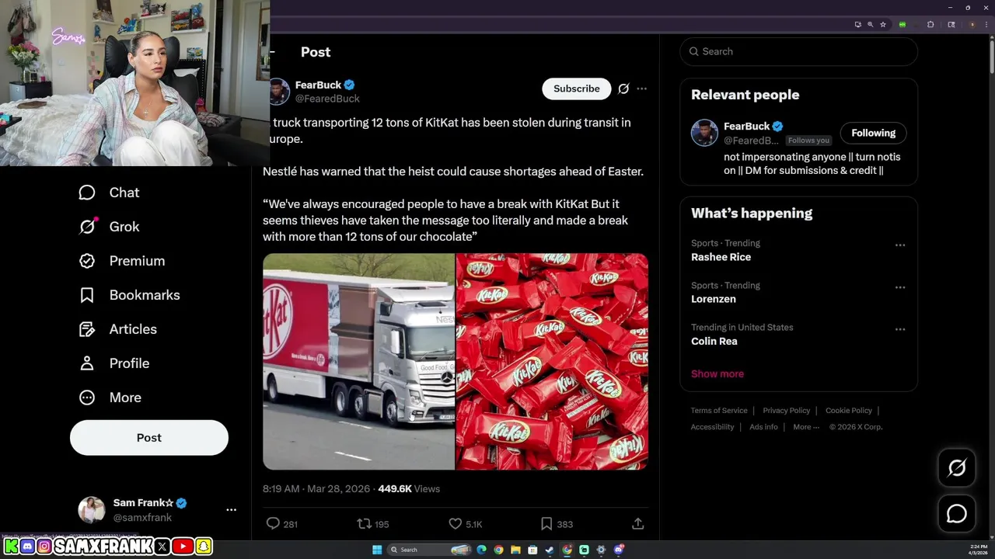Open the trending topic Colin Rea
This screenshot has width=995, height=559.
714,341
